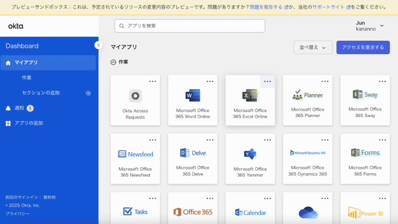This screenshot has width=398, height=224.
Task: Open three-dot menu on Office 365 tile
Action: click(x=210, y=198)
